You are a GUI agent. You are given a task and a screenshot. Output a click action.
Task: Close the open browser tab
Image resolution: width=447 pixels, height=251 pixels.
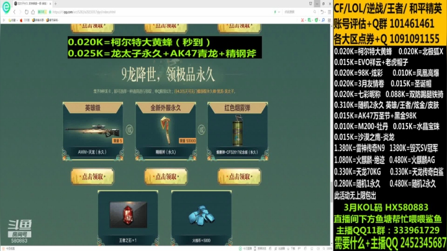tap(50, 4)
